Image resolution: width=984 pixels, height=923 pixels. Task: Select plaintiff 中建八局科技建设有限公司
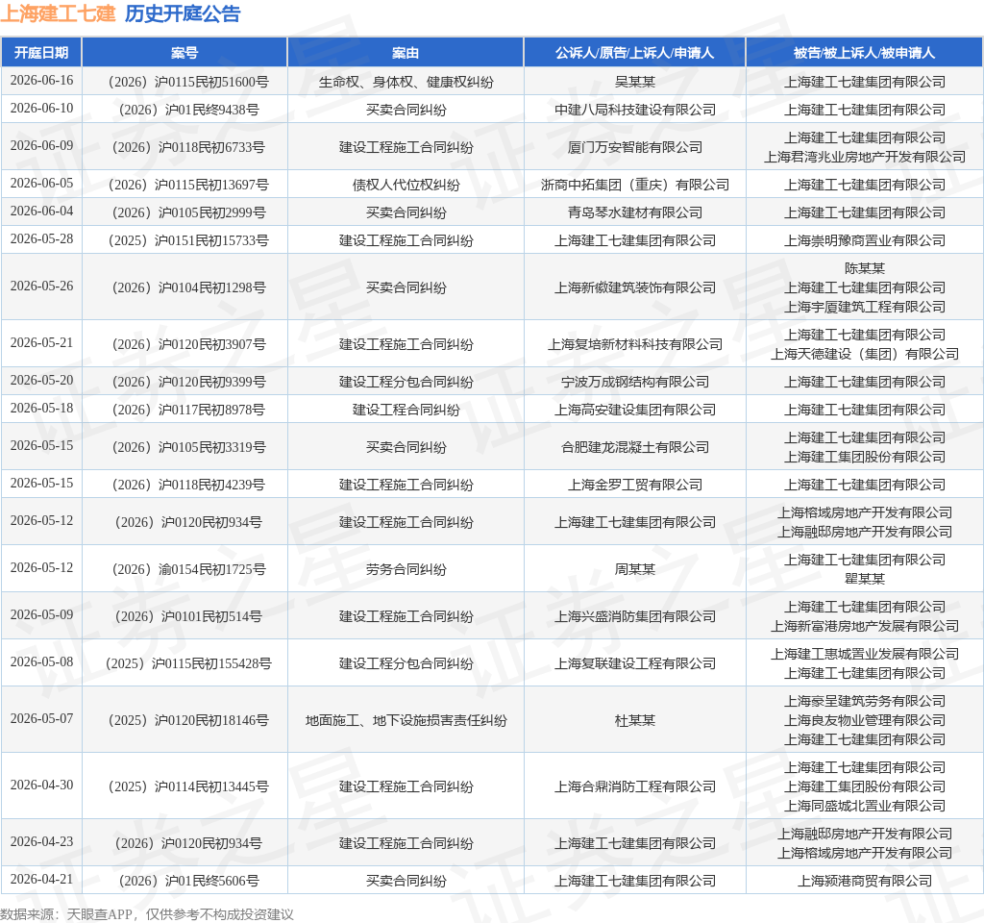(x=635, y=110)
